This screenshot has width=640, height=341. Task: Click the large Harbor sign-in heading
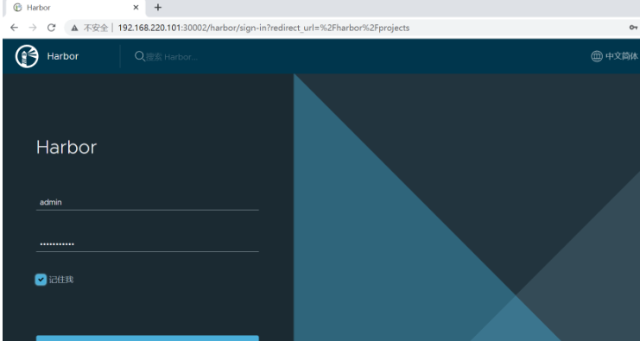[67, 147]
